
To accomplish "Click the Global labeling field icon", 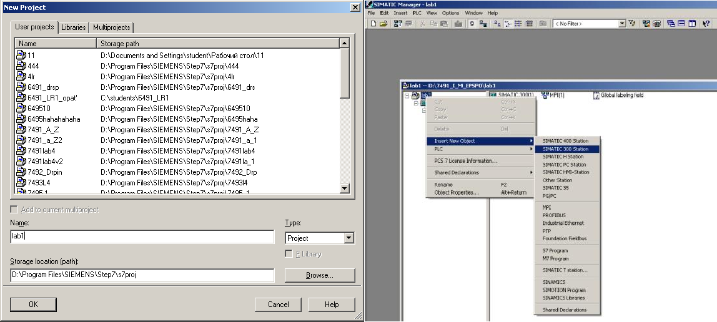I will 596,95.
